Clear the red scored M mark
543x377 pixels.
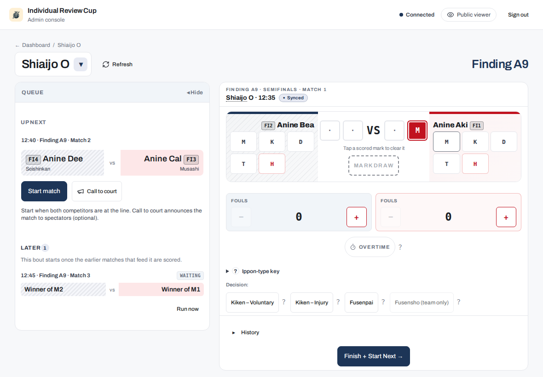tap(417, 131)
